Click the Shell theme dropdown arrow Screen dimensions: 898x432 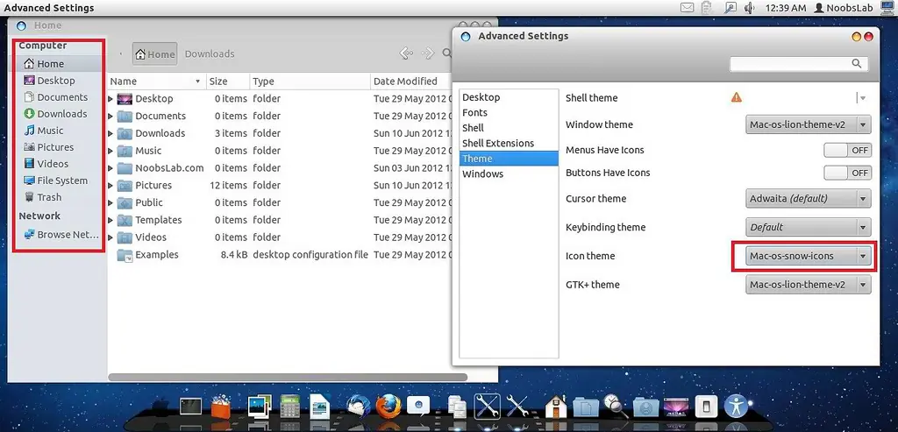(x=862, y=98)
